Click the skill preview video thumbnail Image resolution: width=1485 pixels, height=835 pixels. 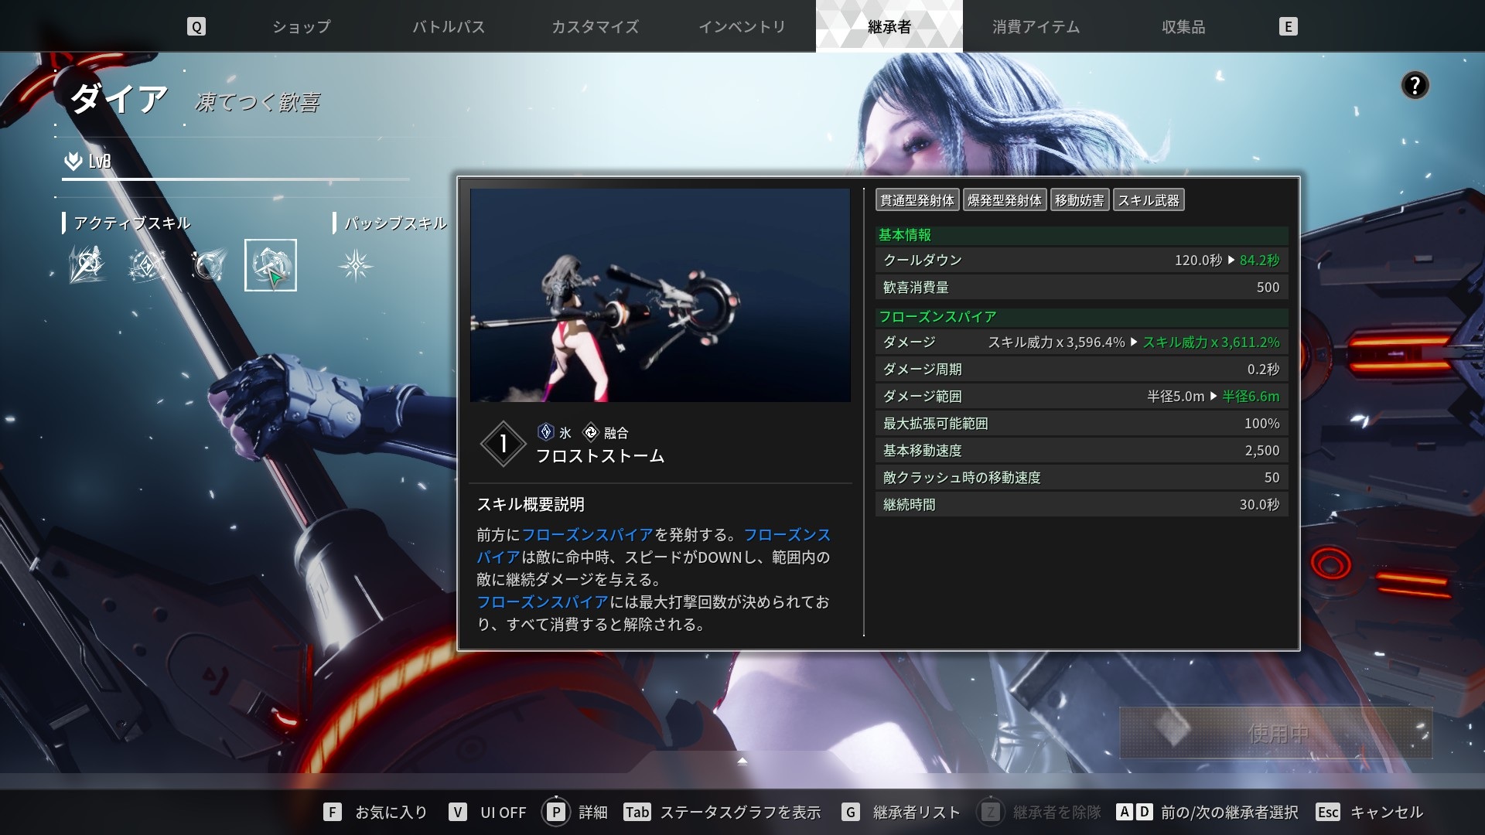pos(660,295)
